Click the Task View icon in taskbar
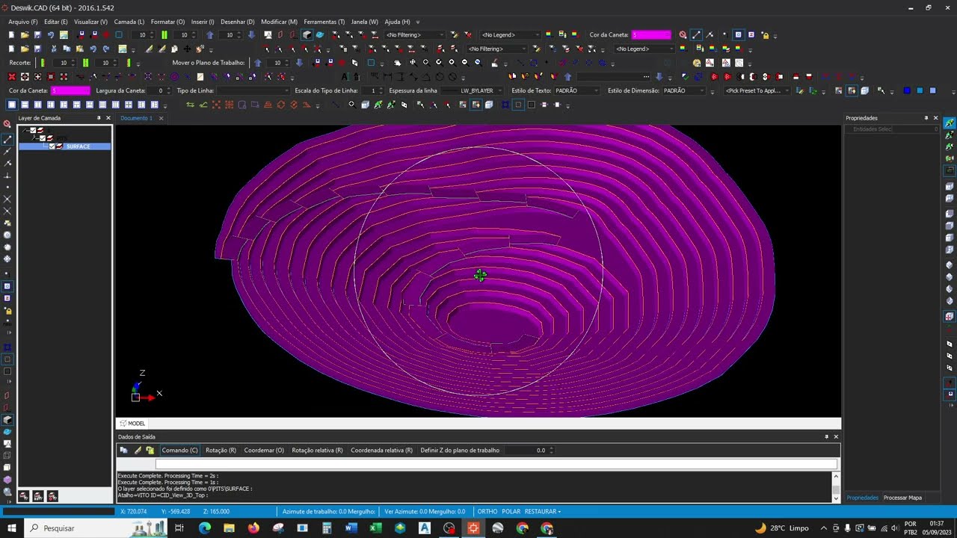Viewport: 957px width, 538px height. pos(179,528)
